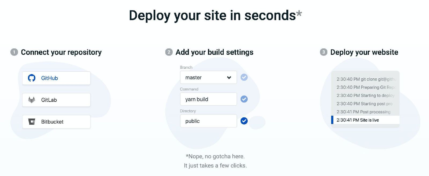429x176 pixels.
Task: Click the blue progress bar next to Site is live
Action: tap(332, 120)
